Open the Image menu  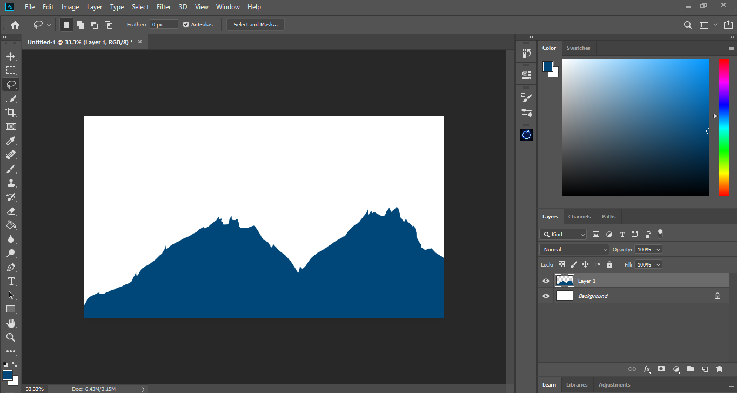point(70,7)
